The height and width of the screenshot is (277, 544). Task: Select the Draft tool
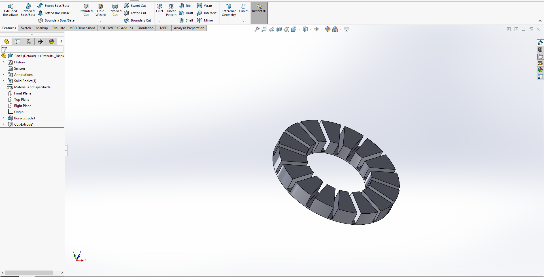(186, 13)
